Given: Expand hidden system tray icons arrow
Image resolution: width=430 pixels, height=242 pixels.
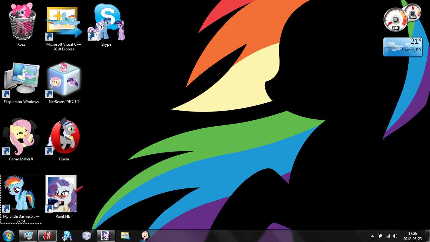Looking at the screenshot, I should click(x=373, y=236).
